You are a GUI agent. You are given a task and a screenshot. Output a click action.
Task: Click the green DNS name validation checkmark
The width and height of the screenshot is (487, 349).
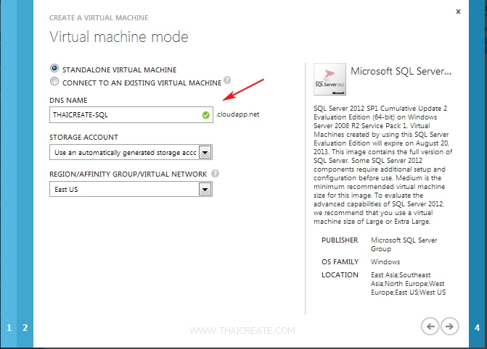pos(205,115)
